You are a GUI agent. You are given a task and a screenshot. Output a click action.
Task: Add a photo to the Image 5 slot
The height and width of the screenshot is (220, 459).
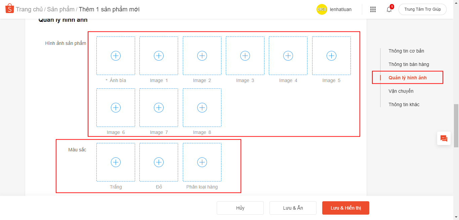[331, 56]
